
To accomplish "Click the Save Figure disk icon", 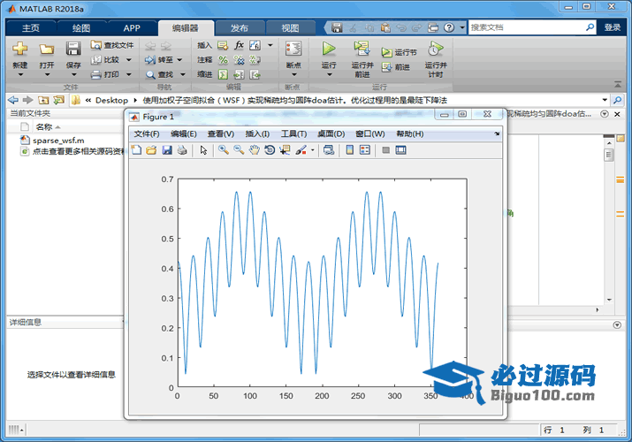I will 166,150.
